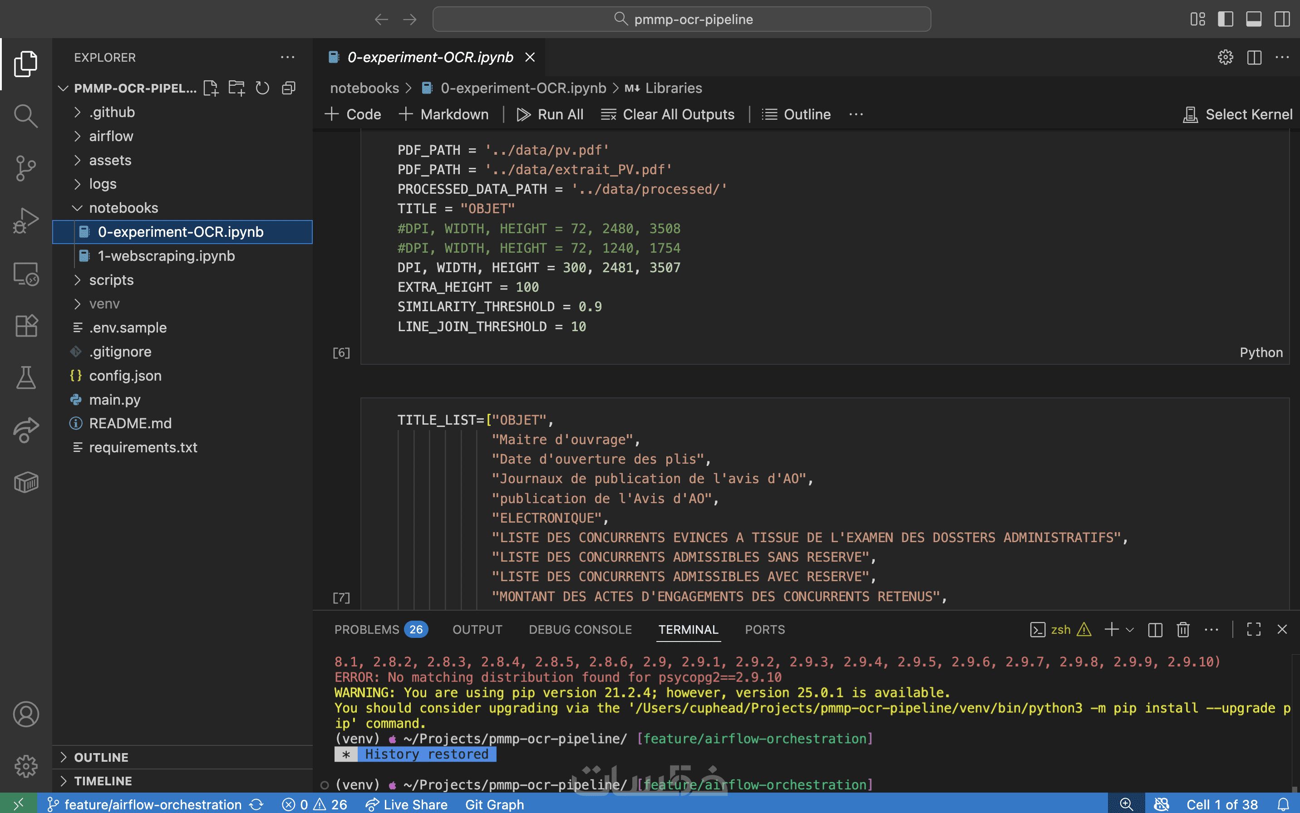The image size is (1300, 813).
Task: Collapse the notebooks folder
Action: [x=123, y=208]
